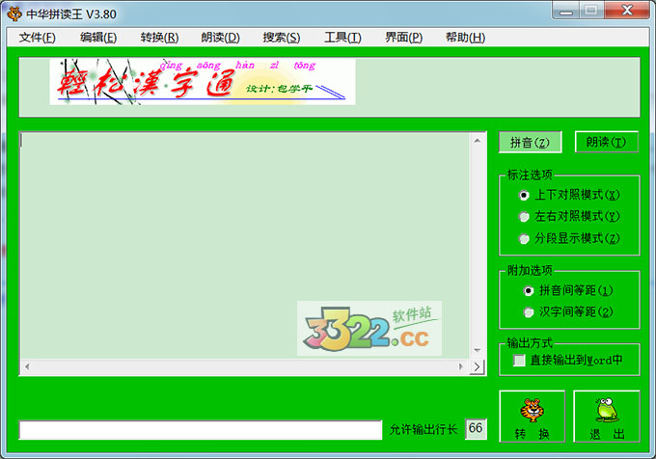
Task: Click the 轻松汉字通 banner image
Action: [203, 82]
